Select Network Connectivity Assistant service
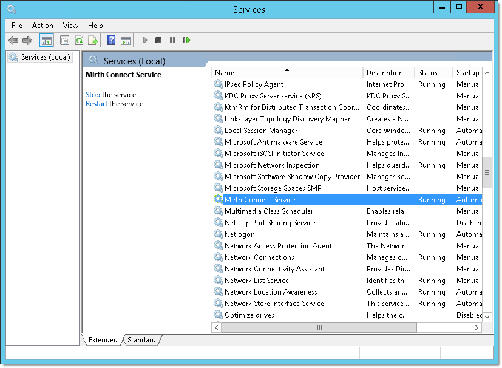Image resolution: width=502 pixels, height=368 pixels. (x=347, y=269)
